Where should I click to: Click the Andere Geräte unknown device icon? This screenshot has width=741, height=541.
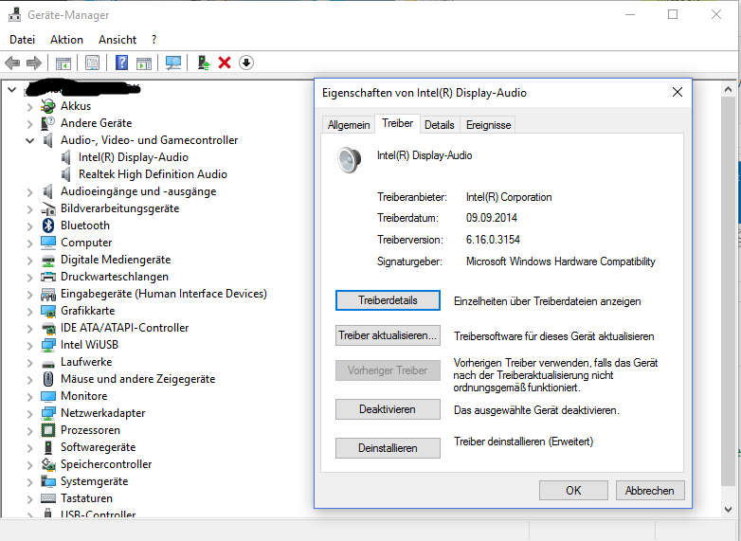tap(48, 123)
